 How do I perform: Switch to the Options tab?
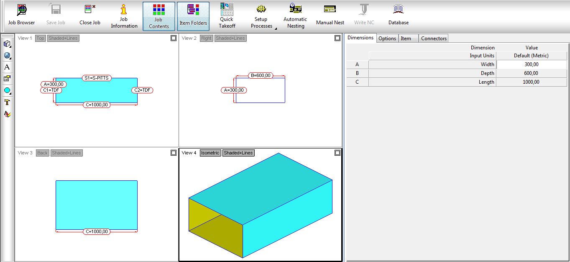[x=387, y=39]
